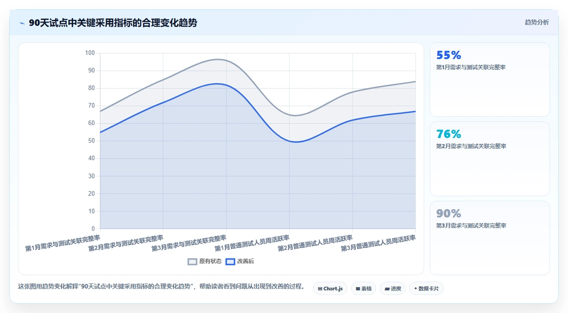
Task: Click the 数据卡片 tag
Action: (426, 289)
